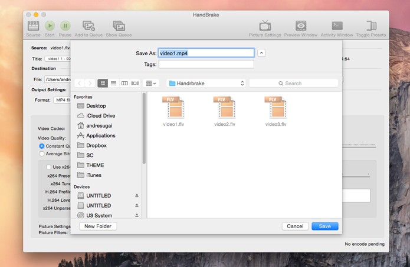Click the blue Save button
Viewport: 410px width, 267px height.
(325, 226)
